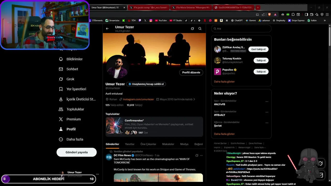The image size is (331, 186).
Task: Open the Stripe Express bookmark
Action: tap(296, 20)
